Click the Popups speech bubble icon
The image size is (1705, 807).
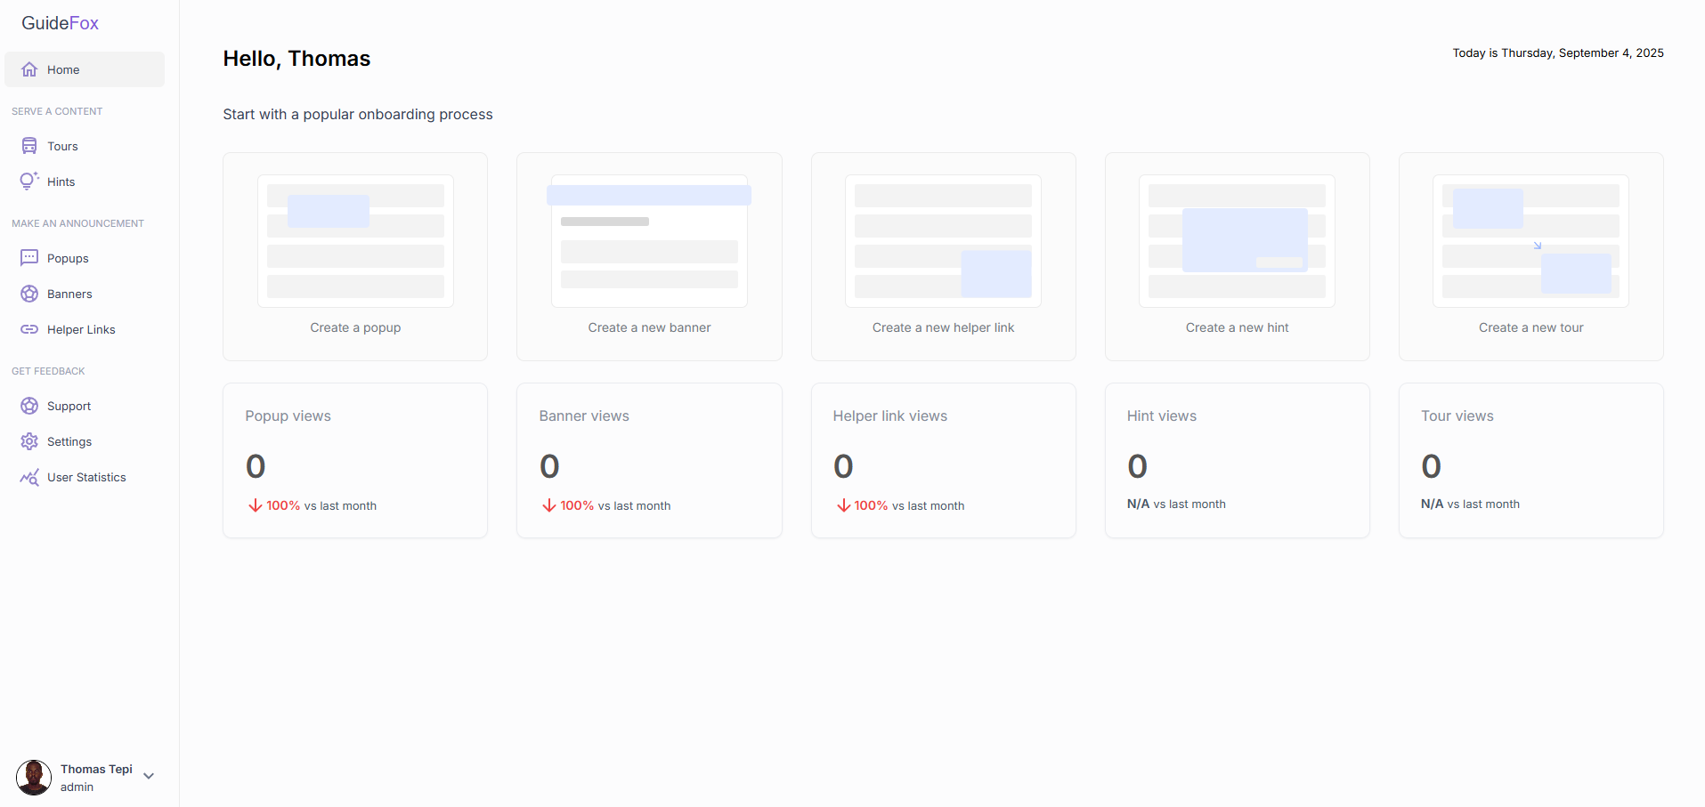point(29,257)
